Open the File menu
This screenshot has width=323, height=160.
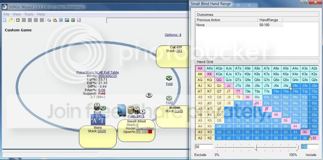6,14
